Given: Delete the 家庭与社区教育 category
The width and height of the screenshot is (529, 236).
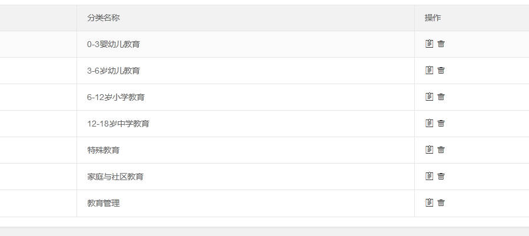Looking at the screenshot, I should coord(441,176).
